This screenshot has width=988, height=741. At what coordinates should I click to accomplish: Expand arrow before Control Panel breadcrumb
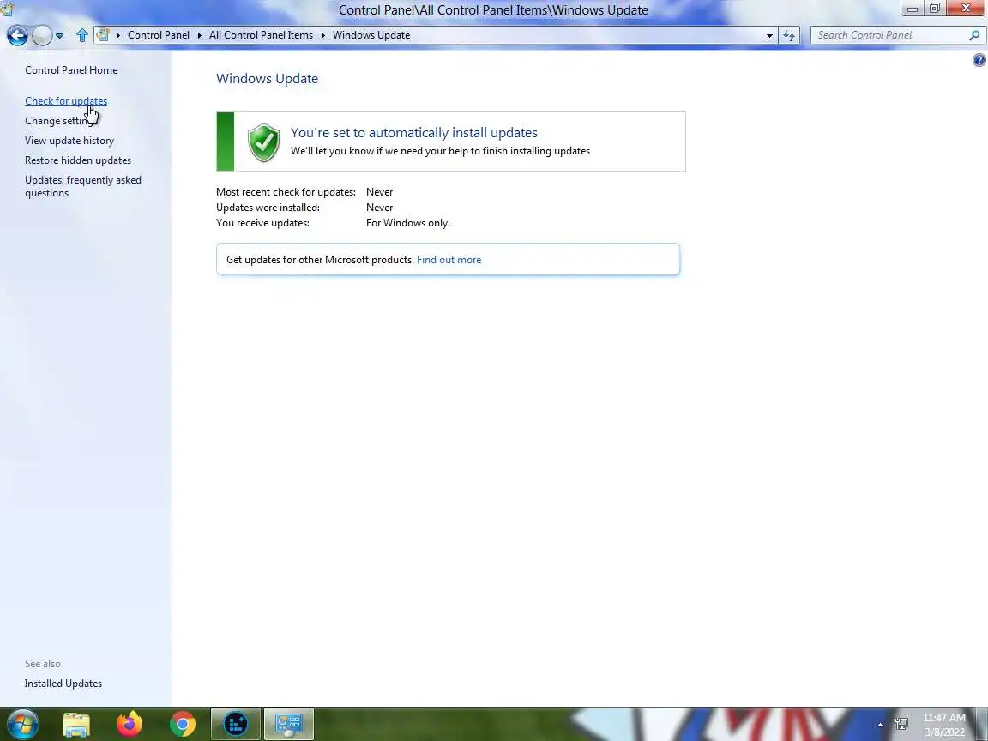(x=117, y=35)
